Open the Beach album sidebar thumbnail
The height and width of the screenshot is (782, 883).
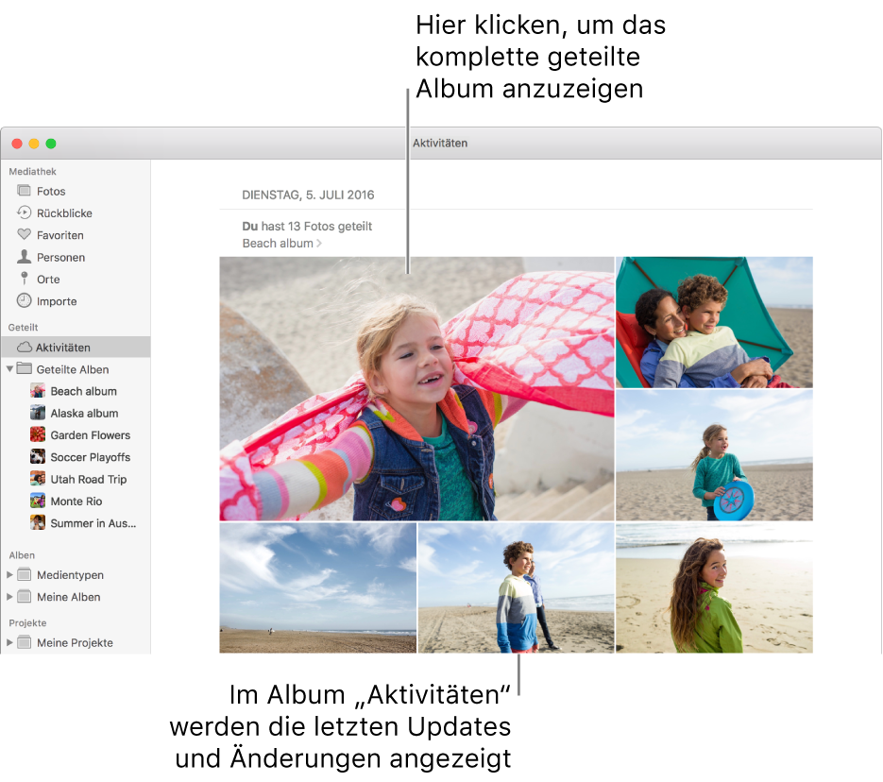click(x=38, y=391)
